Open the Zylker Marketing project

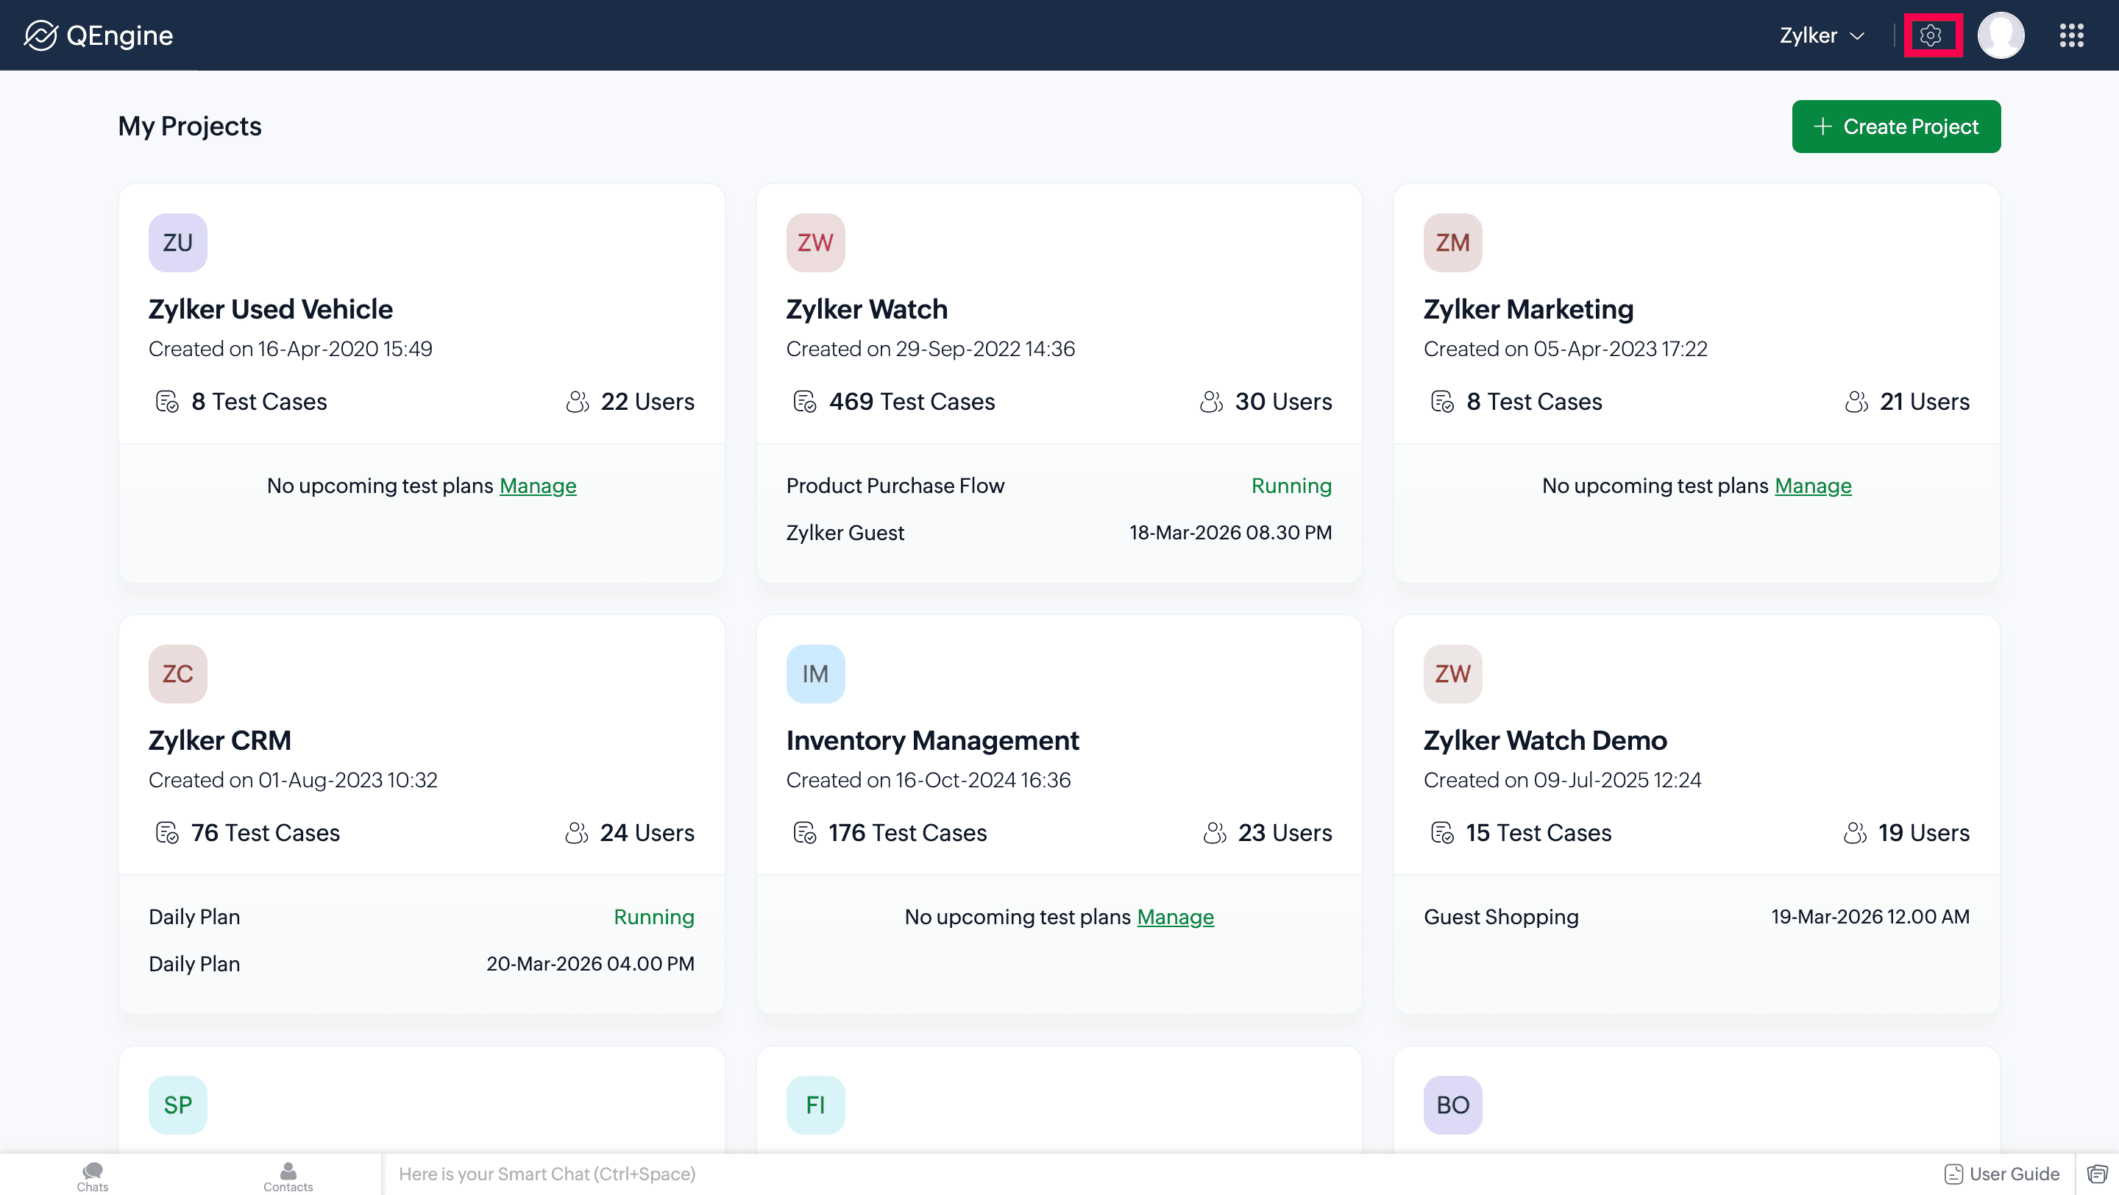point(1528,309)
